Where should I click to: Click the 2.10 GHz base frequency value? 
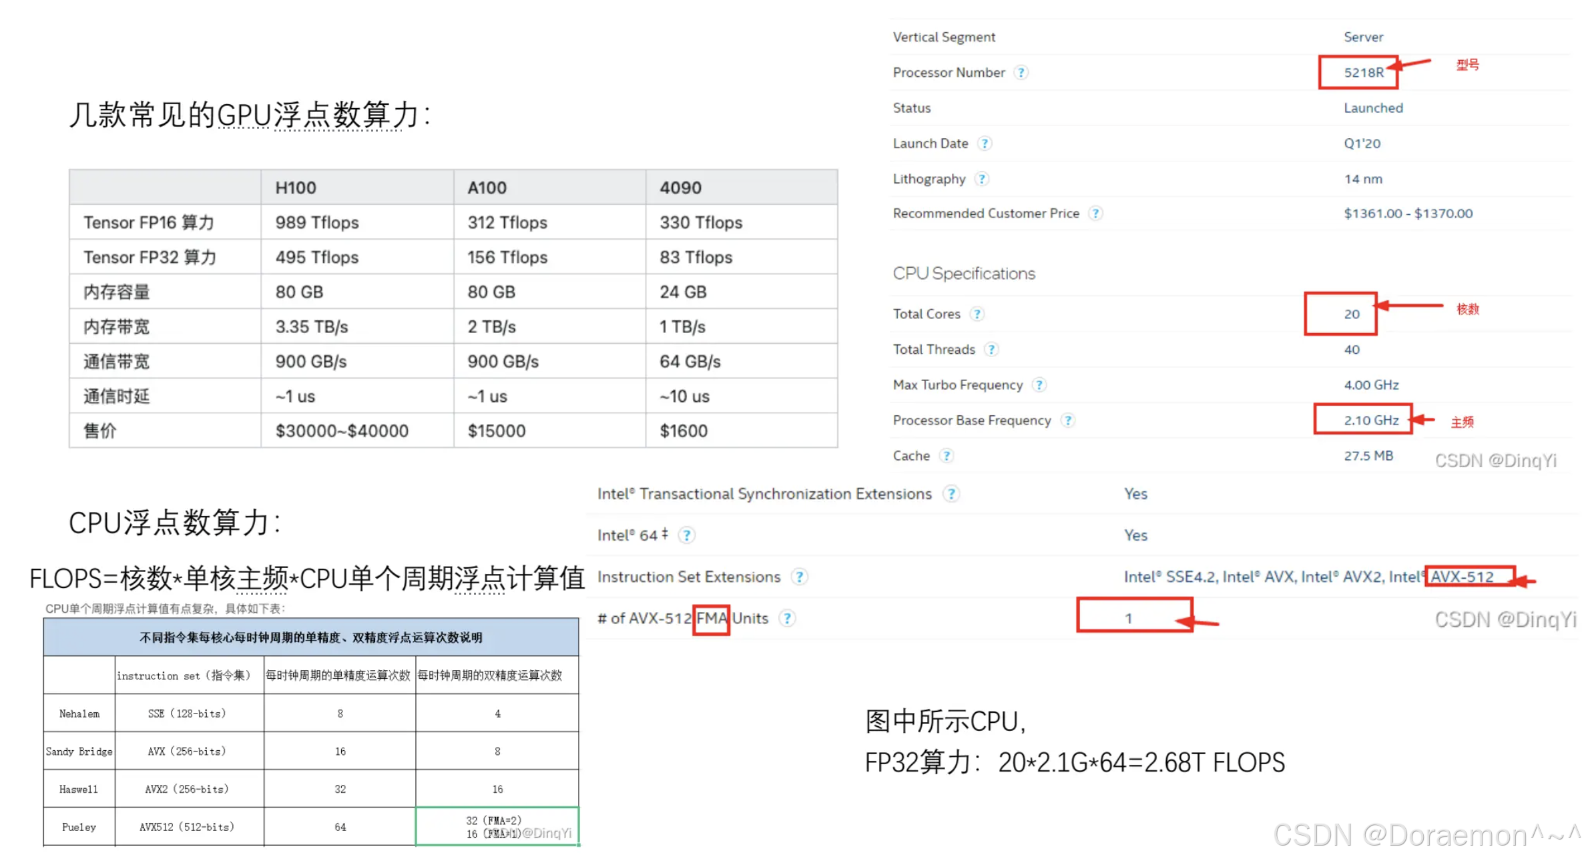pyautogui.click(x=1370, y=420)
